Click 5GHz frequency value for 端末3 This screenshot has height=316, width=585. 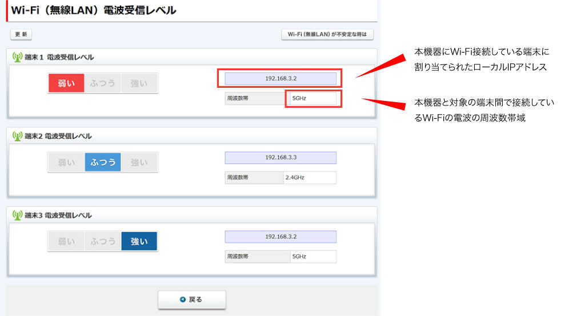click(x=313, y=256)
